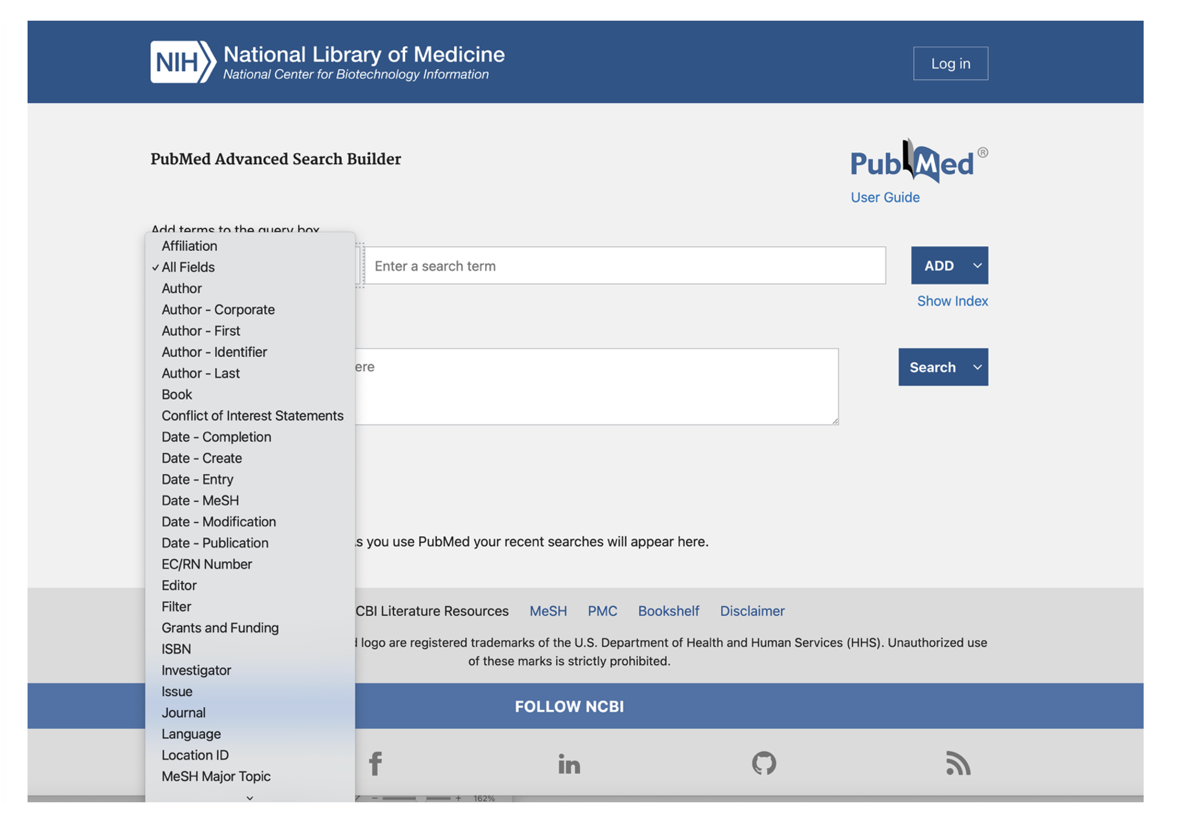Viewport: 1196px width, 834px height.
Task: Choose Journal in the field dropdown
Action: 183,713
